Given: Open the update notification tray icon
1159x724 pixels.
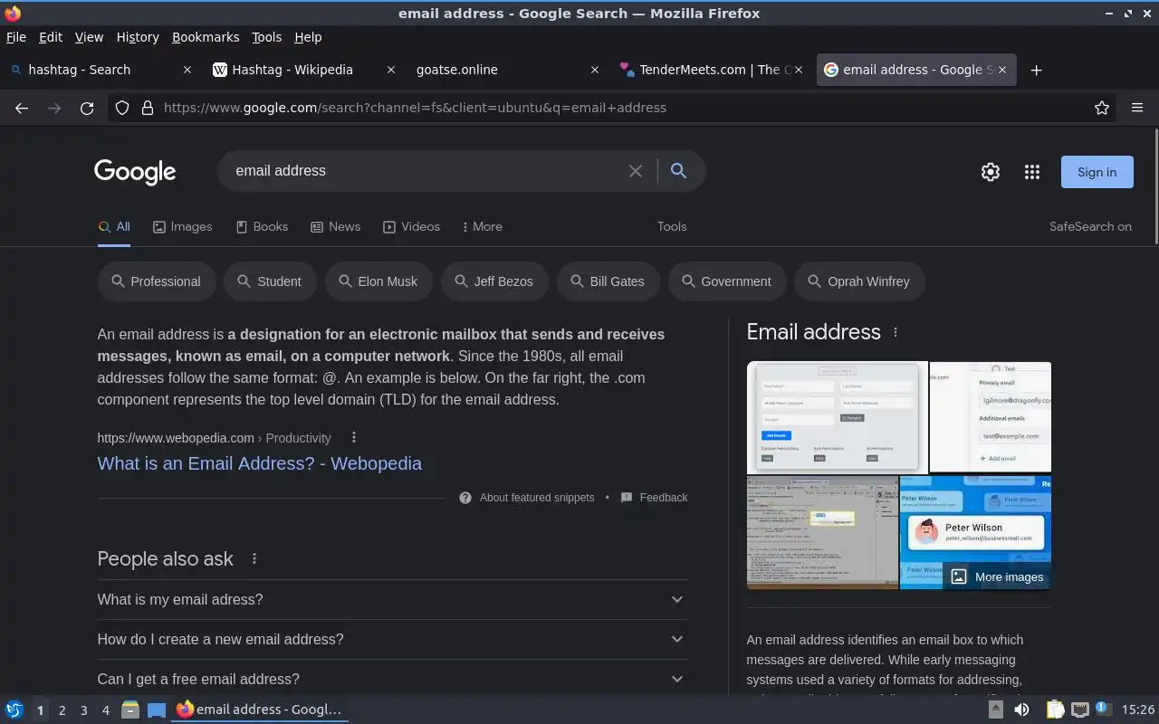Looking at the screenshot, I should [1103, 710].
